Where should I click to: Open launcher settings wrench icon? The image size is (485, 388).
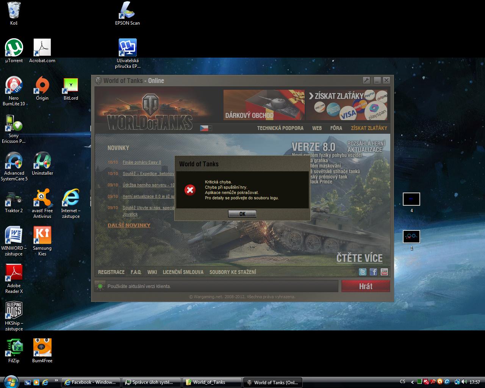(366, 80)
